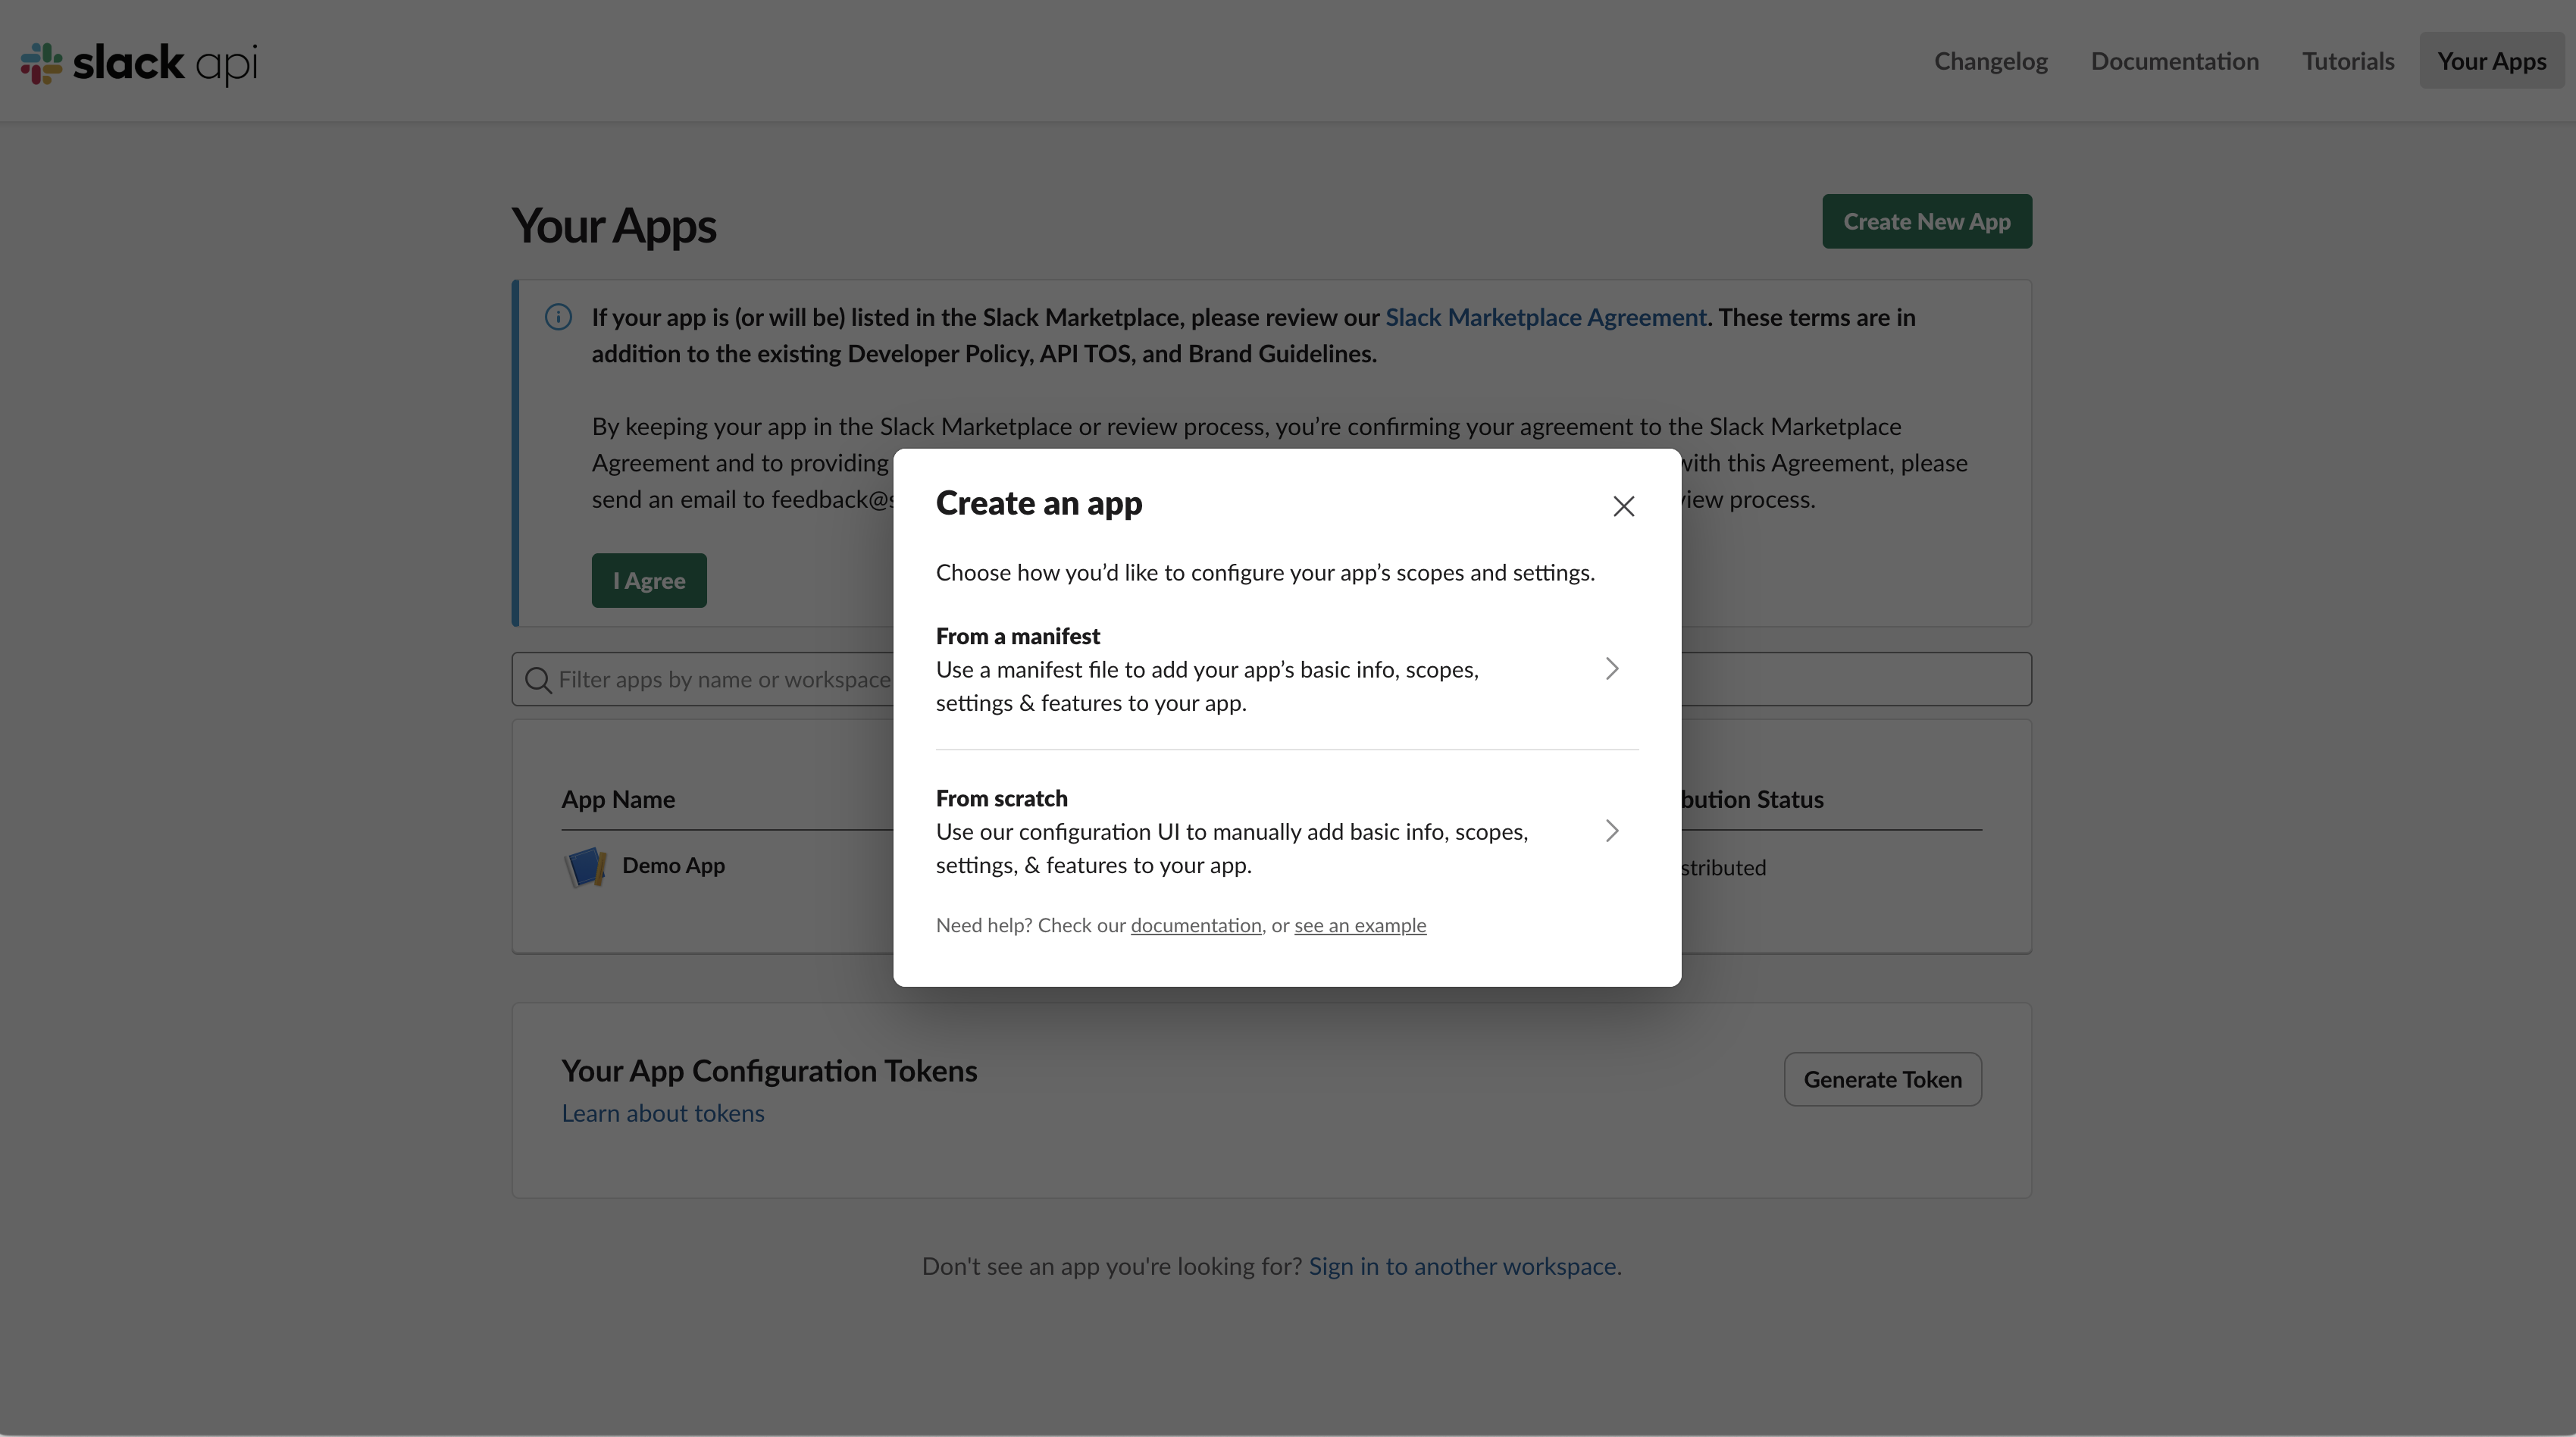
Task: Open the Documentation menu item
Action: pyautogui.click(x=2174, y=61)
